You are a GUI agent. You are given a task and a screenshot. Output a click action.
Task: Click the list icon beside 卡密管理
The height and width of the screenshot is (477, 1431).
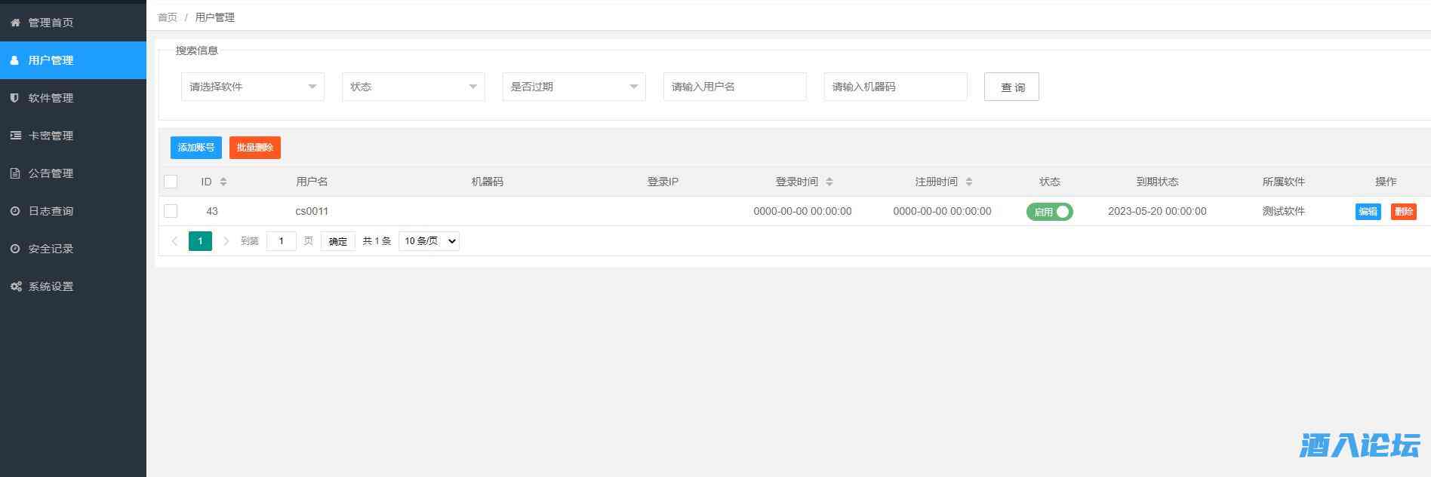click(15, 136)
